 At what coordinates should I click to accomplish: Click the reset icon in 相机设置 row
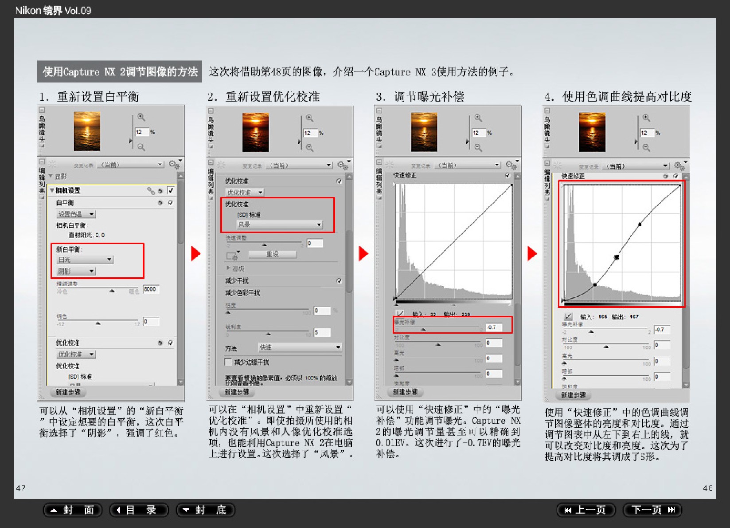[x=160, y=191]
